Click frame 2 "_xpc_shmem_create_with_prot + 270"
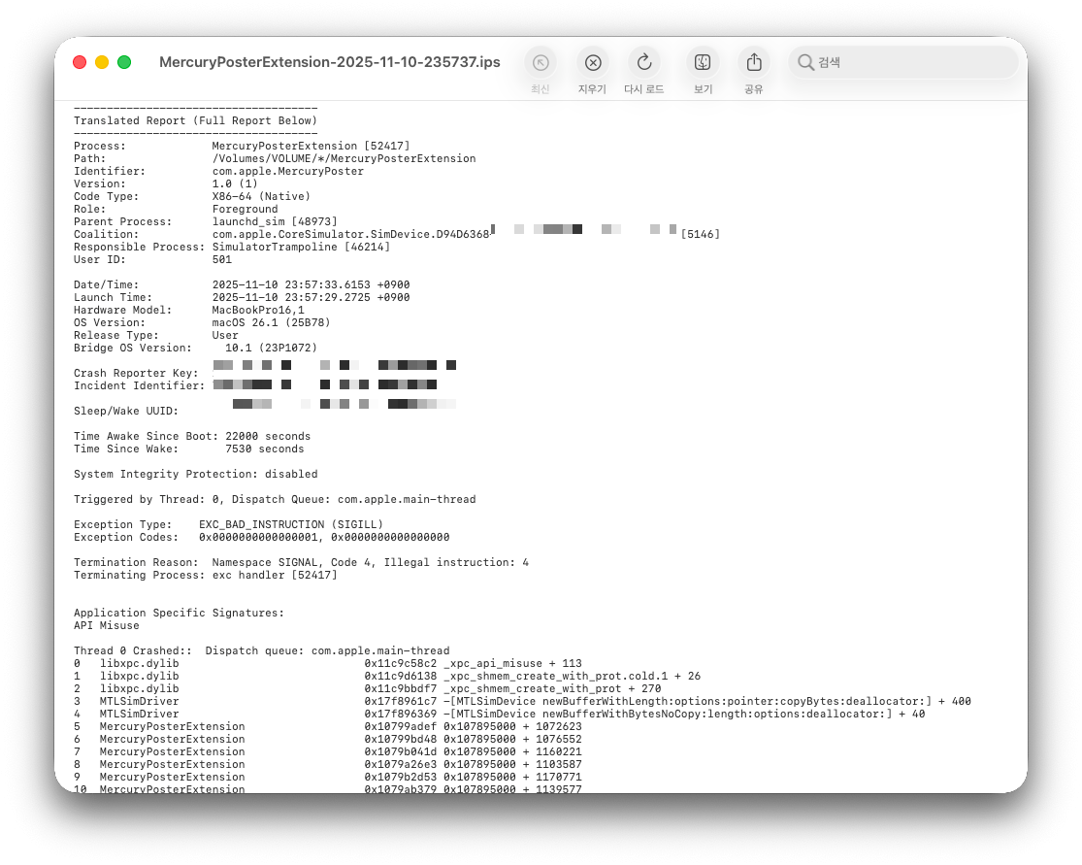The width and height of the screenshot is (1082, 865). [552, 689]
